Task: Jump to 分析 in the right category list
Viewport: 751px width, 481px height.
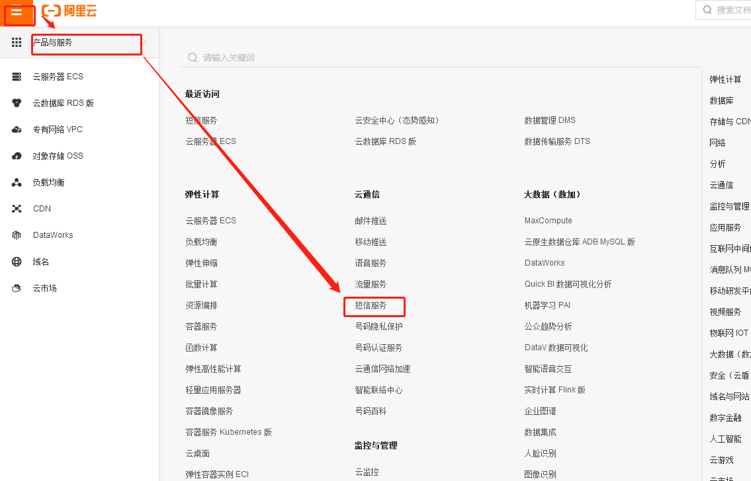Action: pos(717,164)
